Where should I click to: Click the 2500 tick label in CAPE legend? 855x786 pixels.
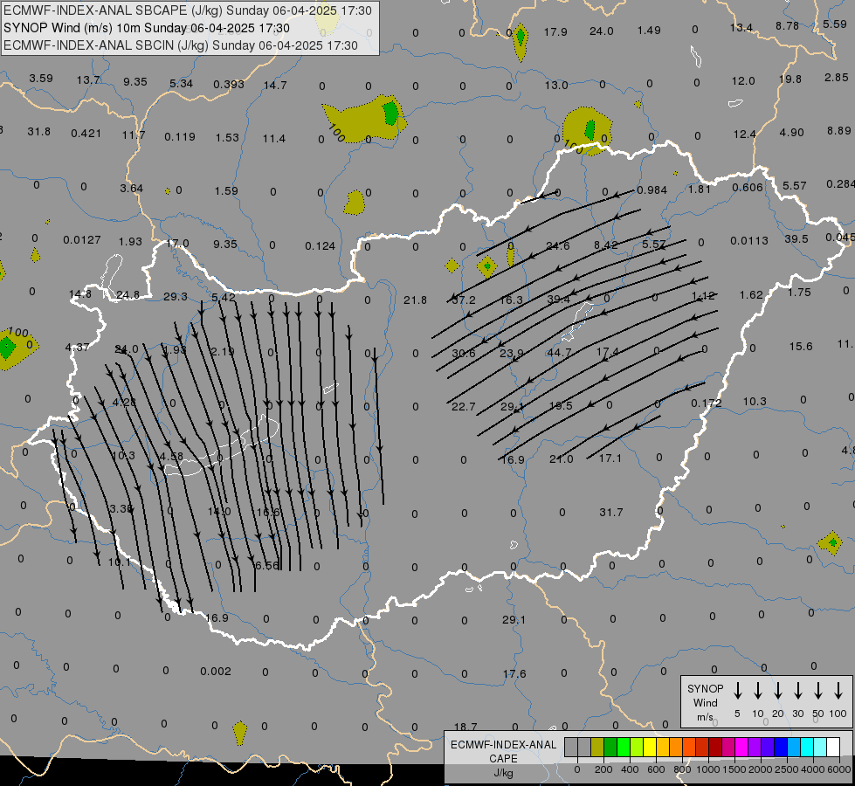(787, 769)
